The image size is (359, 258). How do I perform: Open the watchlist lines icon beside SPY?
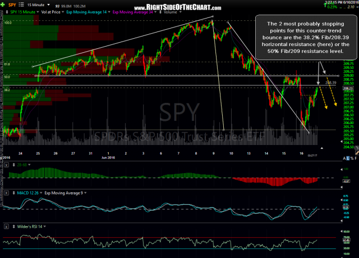[x=21, y=4]
